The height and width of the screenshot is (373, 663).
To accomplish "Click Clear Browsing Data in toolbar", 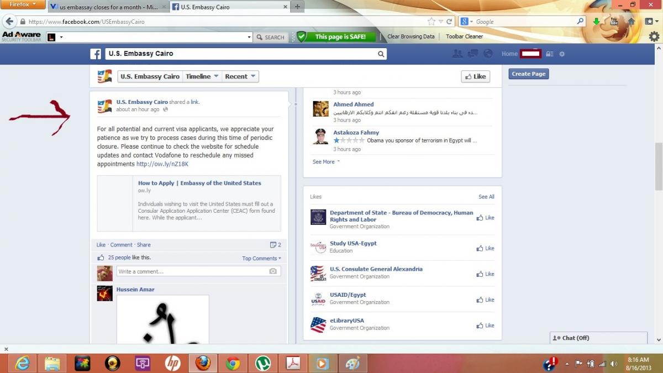I will tap(411, 36).
